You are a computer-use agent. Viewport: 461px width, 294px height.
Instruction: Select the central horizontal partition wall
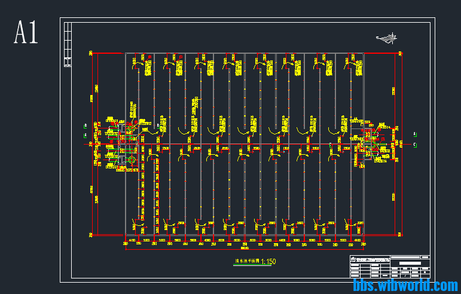245,143
